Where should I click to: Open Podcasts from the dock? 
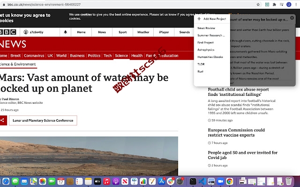pyautogui.click(x=116, y=181)
